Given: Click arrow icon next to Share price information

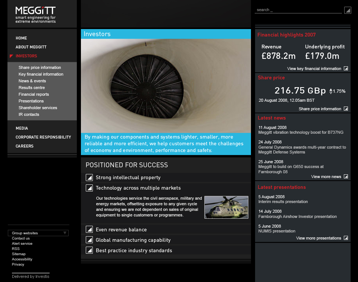Looking at the screenshot, I should [346, 109].
